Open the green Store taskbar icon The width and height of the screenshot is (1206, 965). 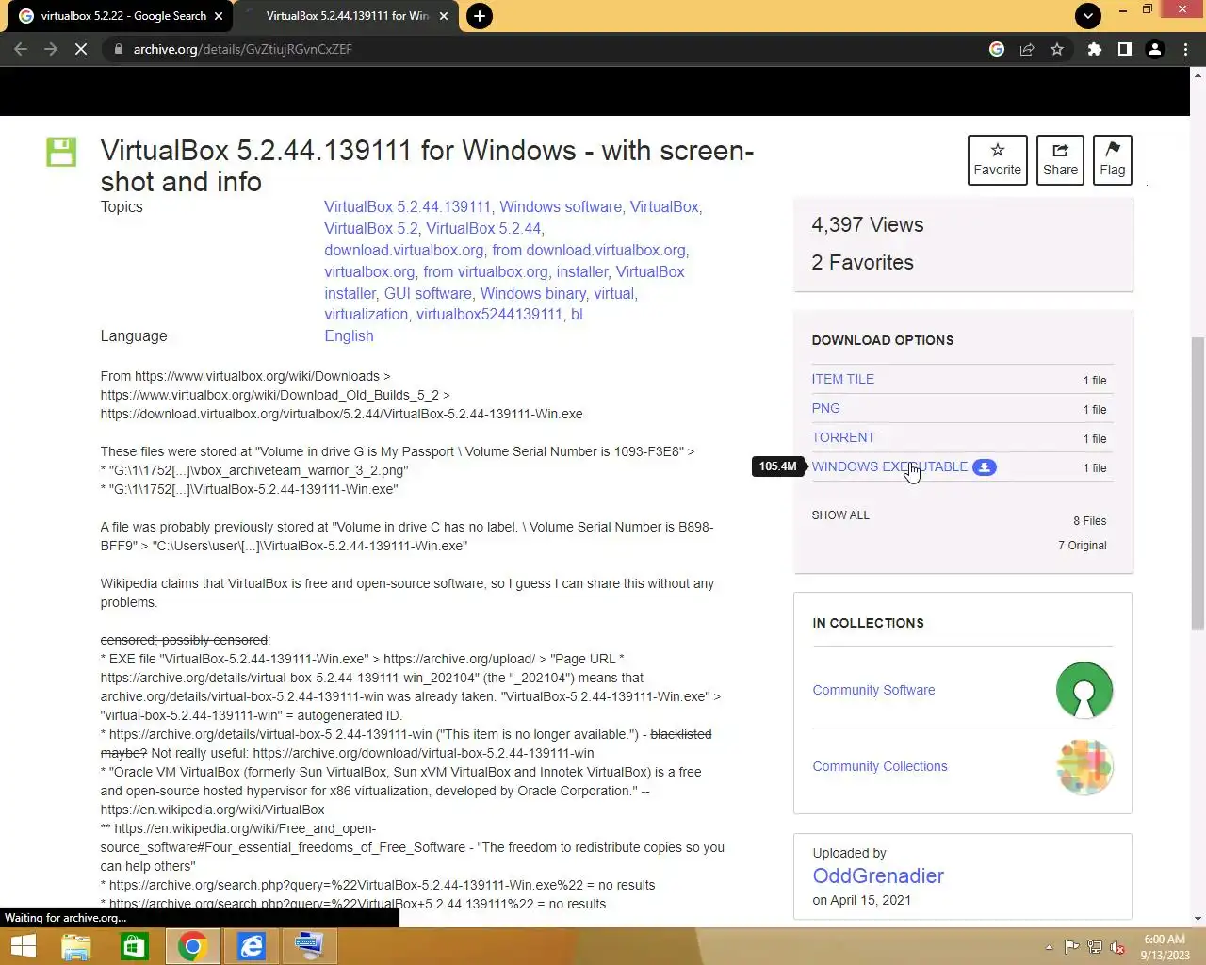pyautogui.click(x=135, y=946)
